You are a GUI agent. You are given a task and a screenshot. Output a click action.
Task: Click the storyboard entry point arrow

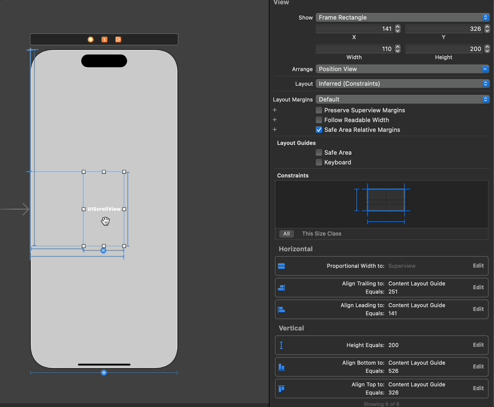click(15, 209)
